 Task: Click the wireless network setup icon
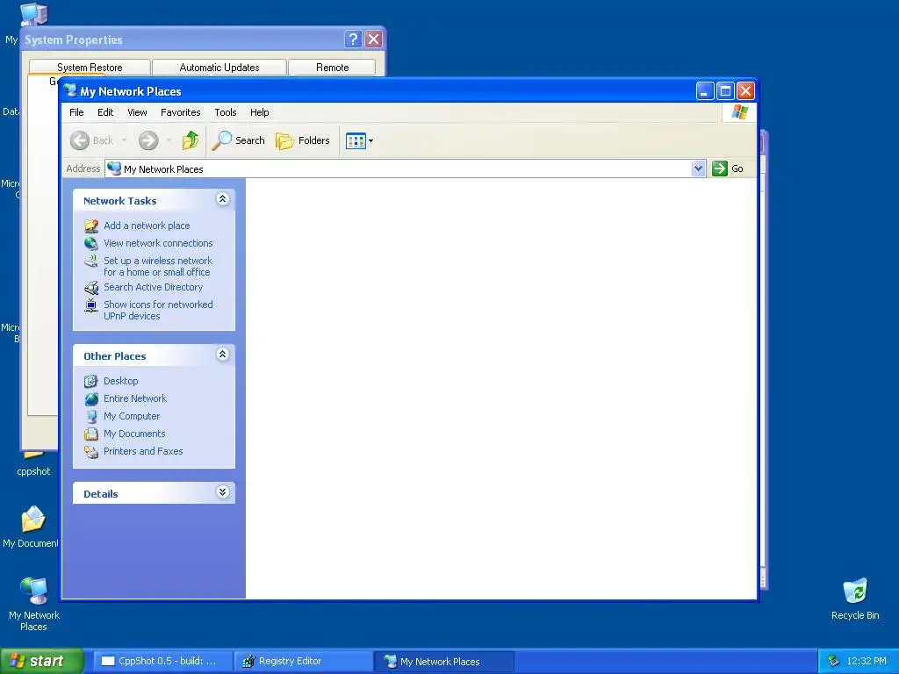point(91,262)
